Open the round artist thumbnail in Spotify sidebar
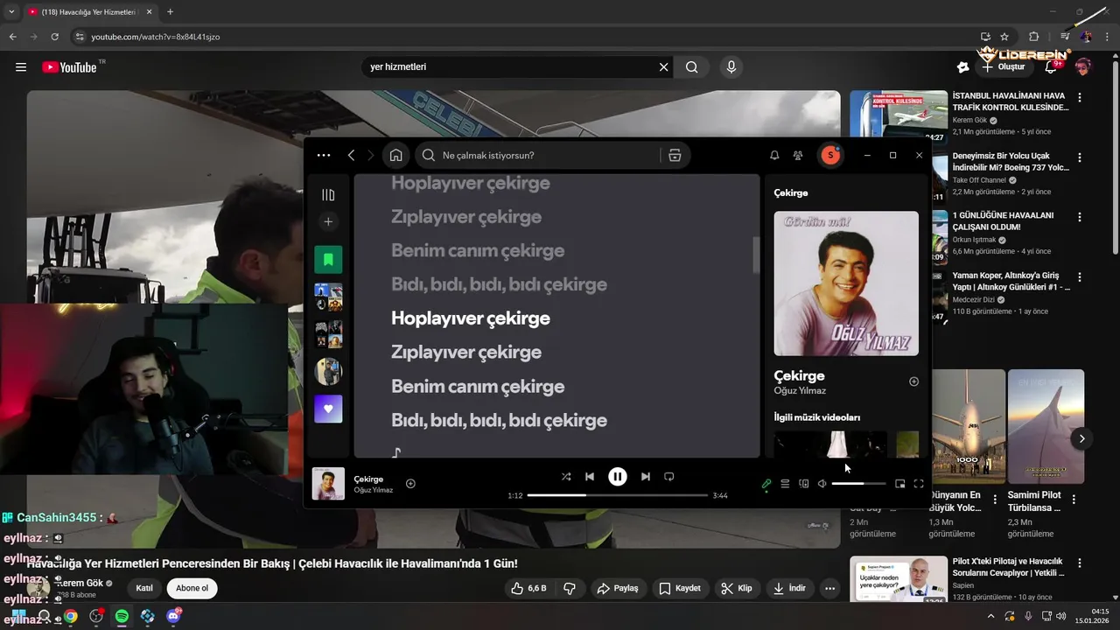 coord(328,372)
